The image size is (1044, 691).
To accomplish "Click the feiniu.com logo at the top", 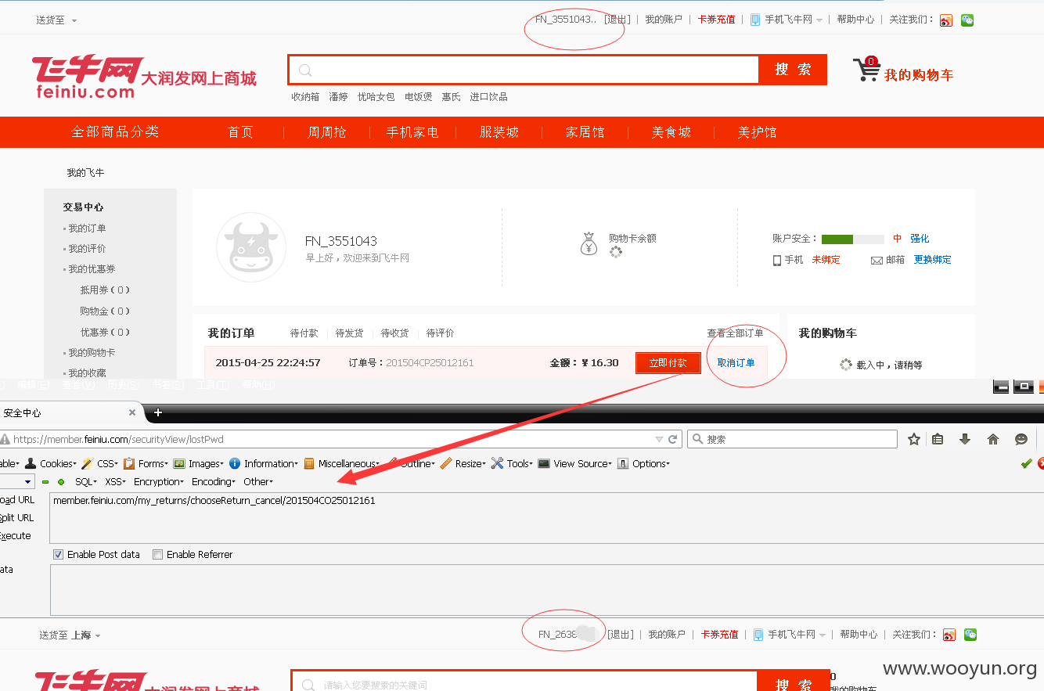I will click(x=88, y=76).
